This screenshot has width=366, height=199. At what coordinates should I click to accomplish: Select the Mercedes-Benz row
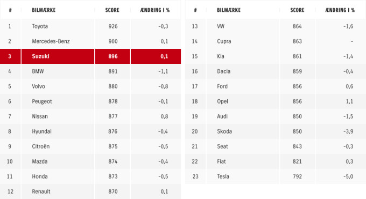(90, 41)
